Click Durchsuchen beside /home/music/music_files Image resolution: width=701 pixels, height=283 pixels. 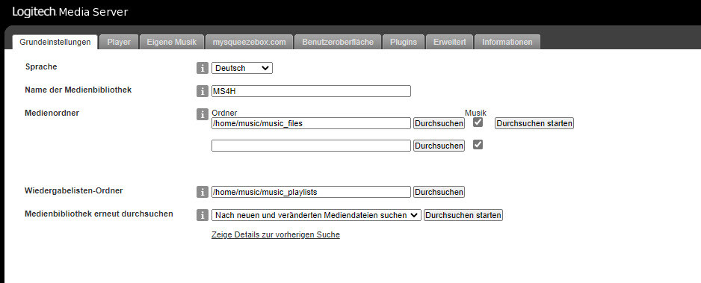[x=439, y=124]
